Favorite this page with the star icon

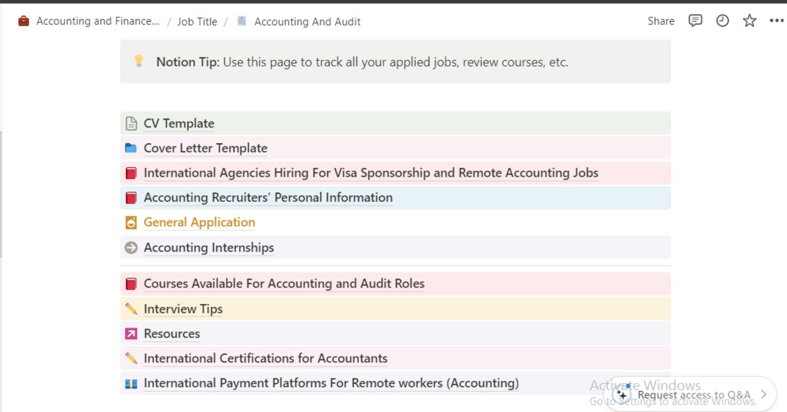pyautogui.click(x=749, y=21)
